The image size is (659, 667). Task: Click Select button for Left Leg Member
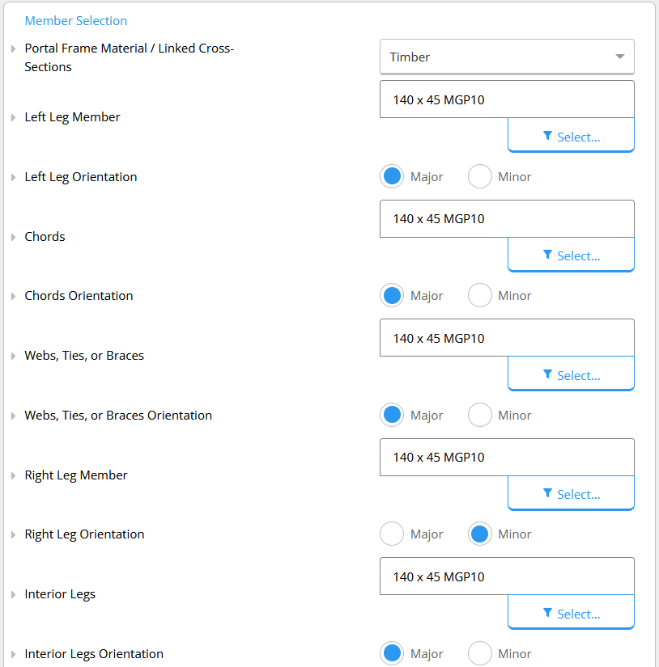click(571, 135)
